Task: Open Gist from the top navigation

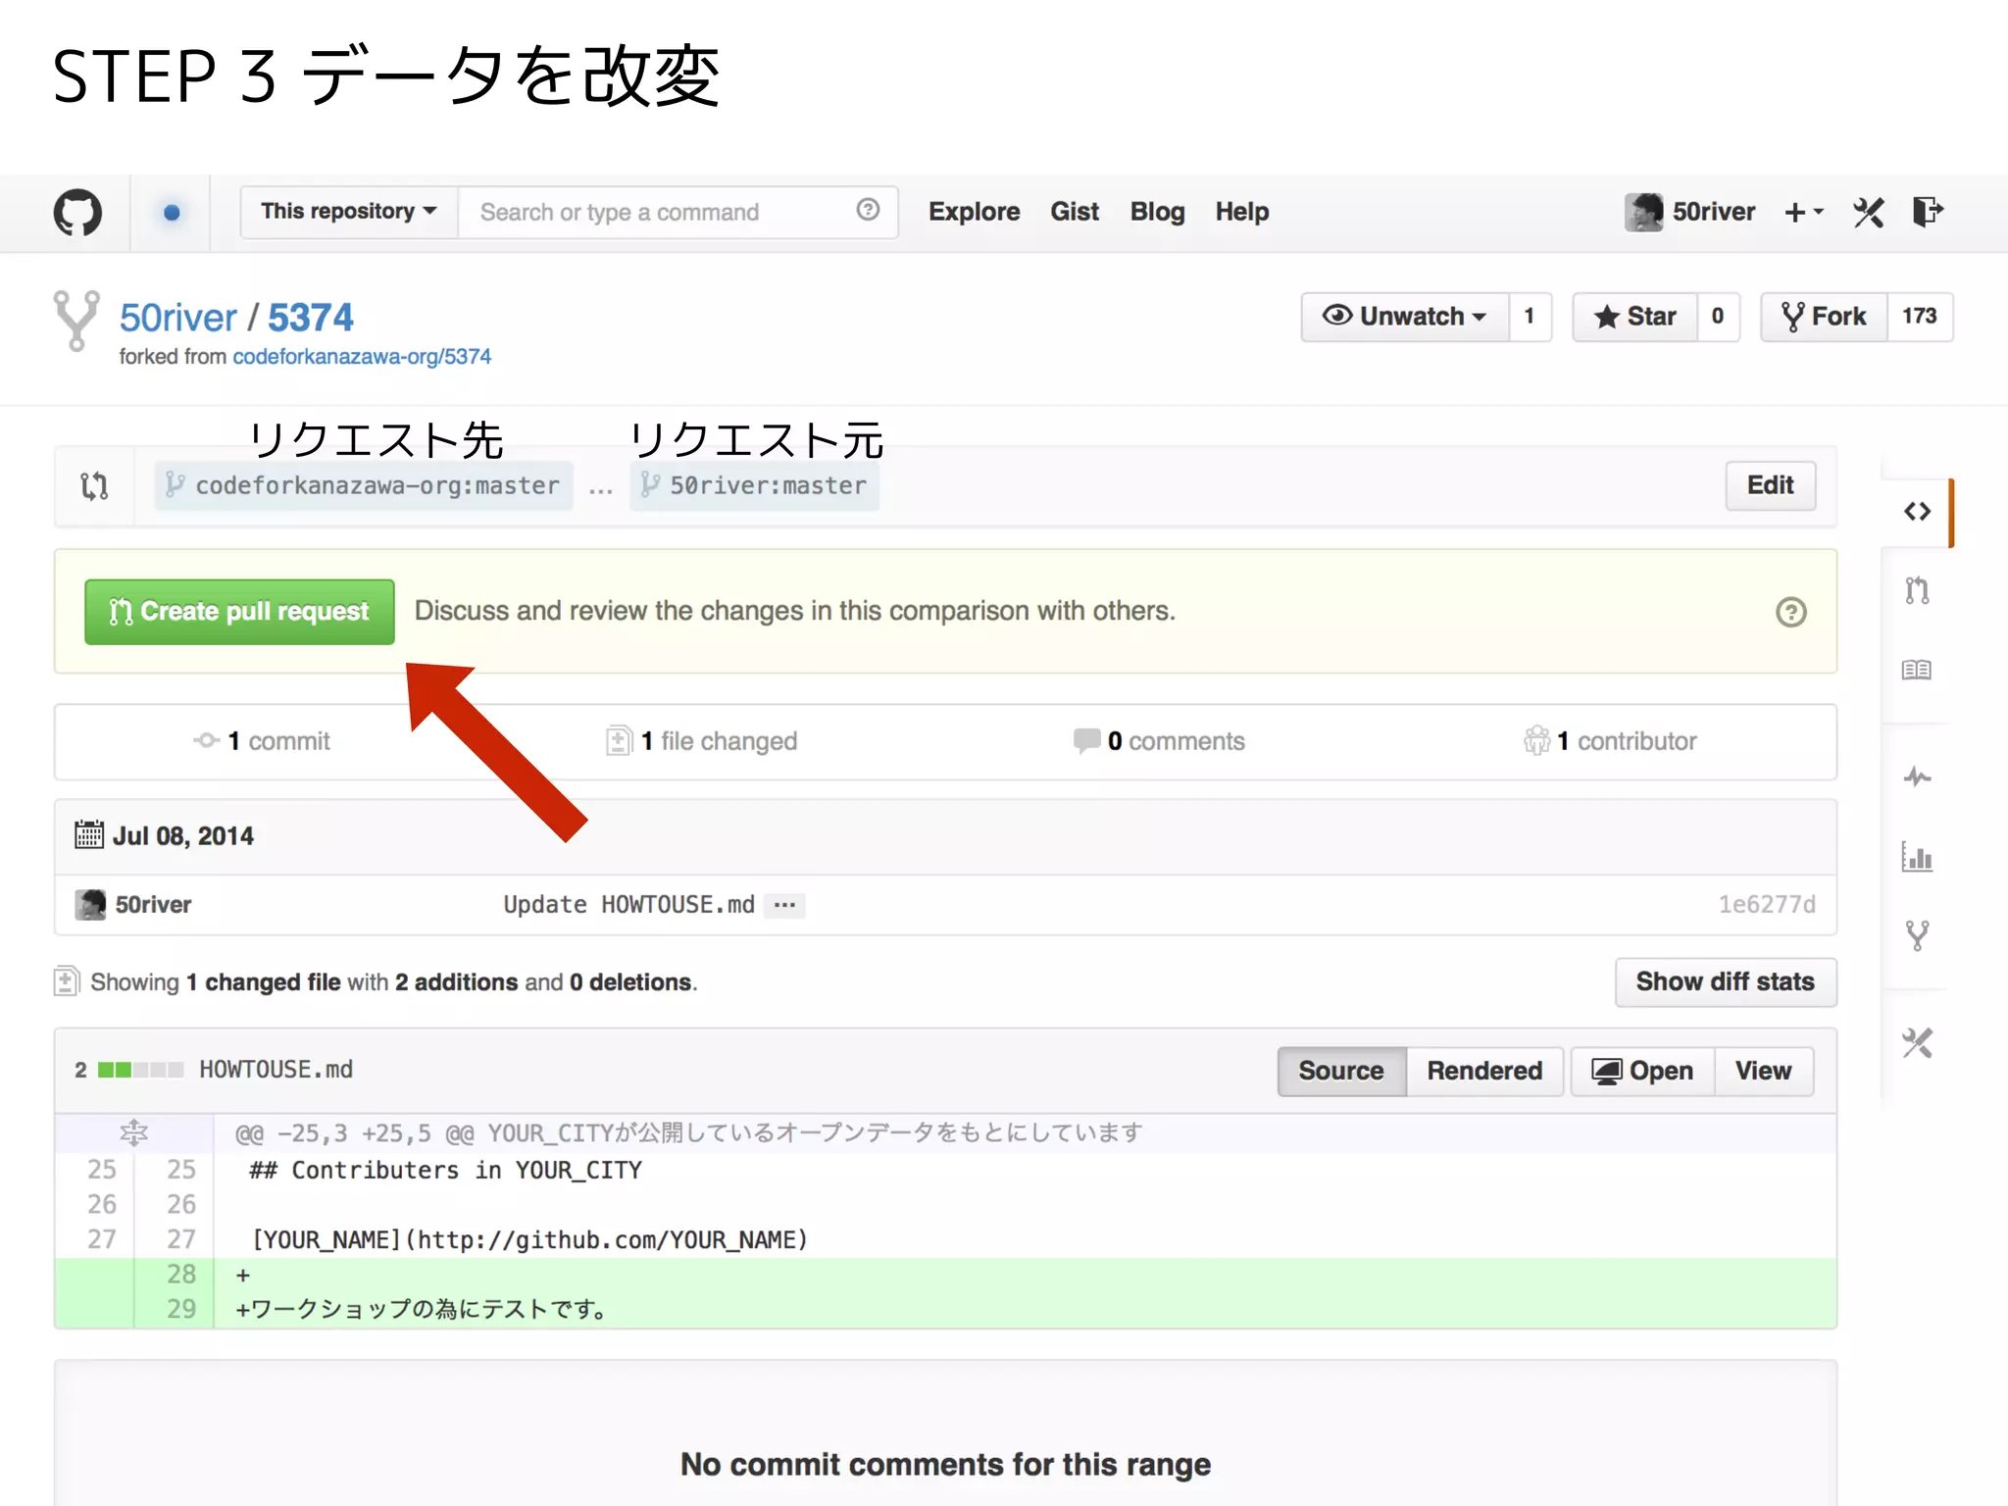Action: [x=1075, y=212]
